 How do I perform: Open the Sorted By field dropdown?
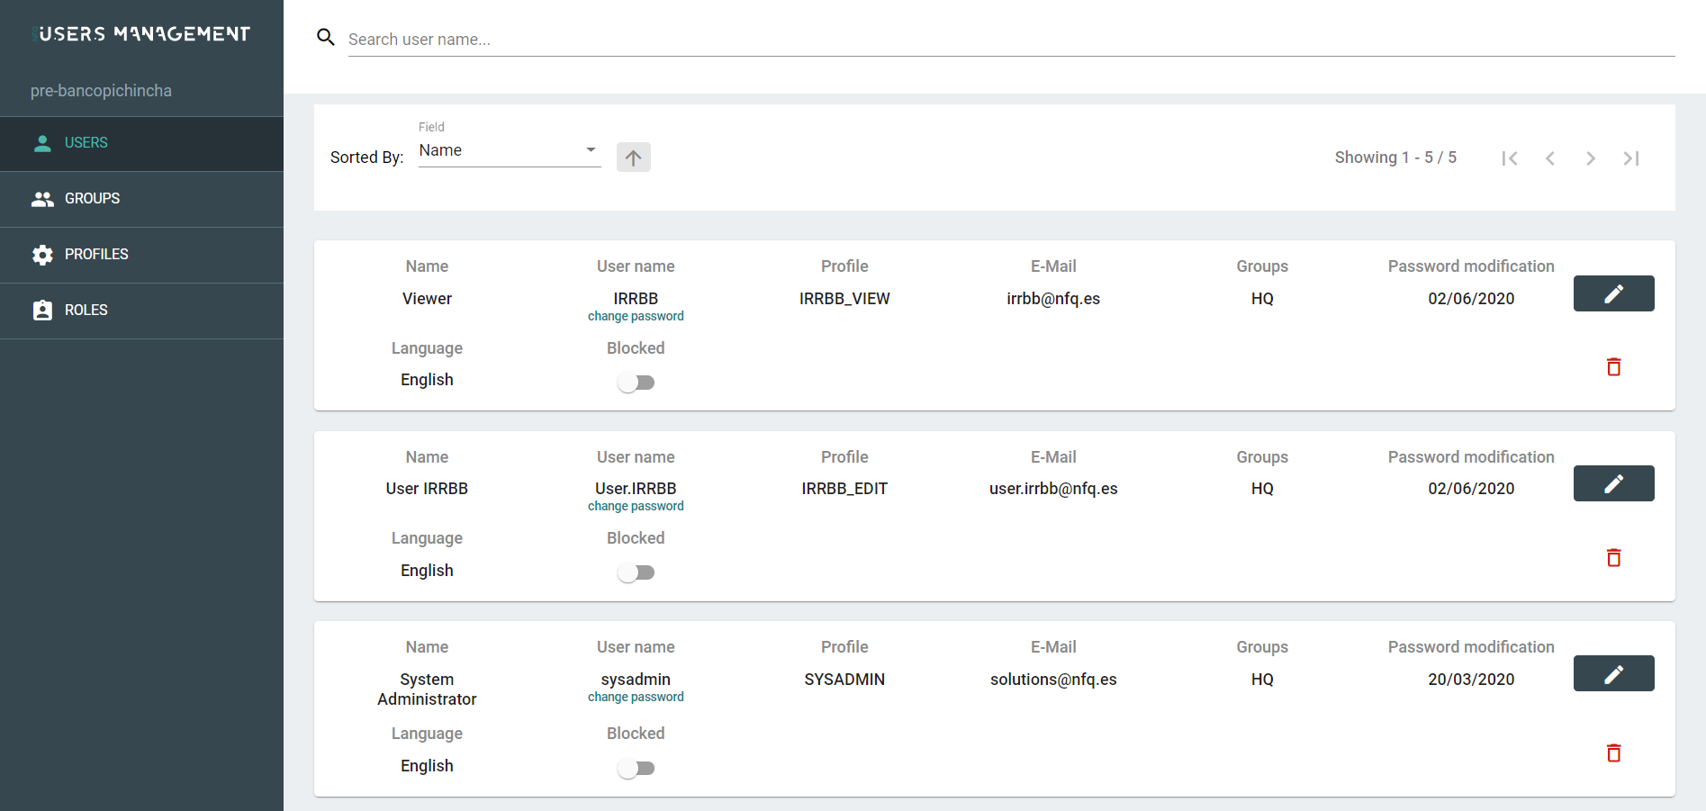tap(510, 150)
